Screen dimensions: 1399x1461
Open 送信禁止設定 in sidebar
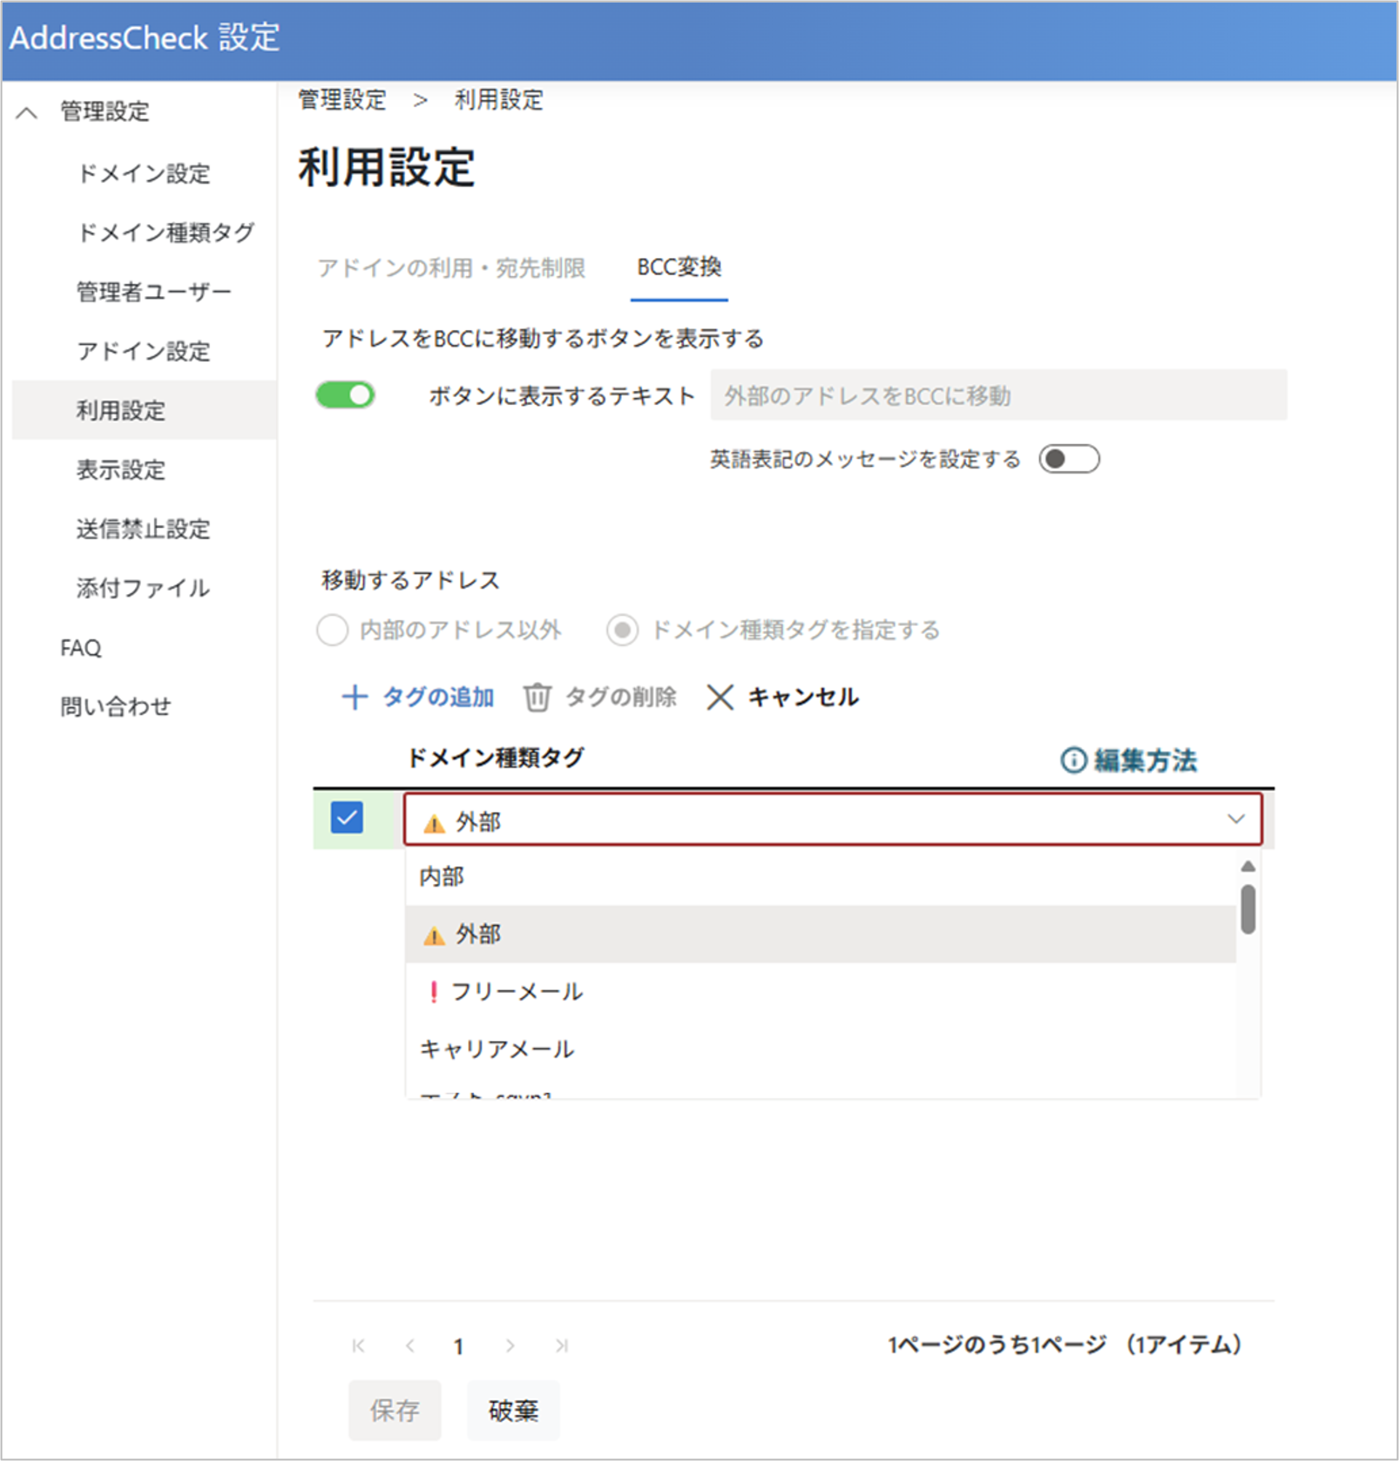tap(143, 529)
